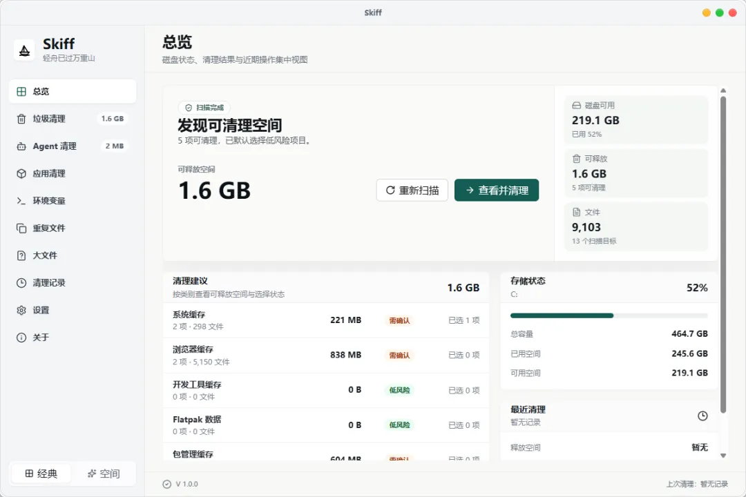Image resolution: width=746 pixels, height=497 pixels.
Task: Click the 垃圾清理 trash icon
Action: [x=21, y=119]
